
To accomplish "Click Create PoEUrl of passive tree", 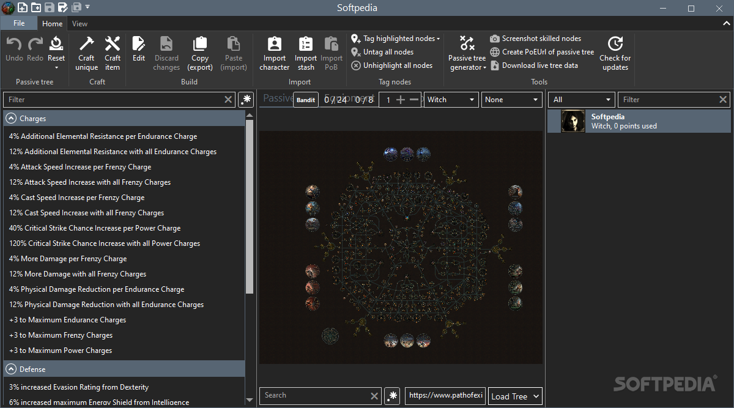I will 543,52.
